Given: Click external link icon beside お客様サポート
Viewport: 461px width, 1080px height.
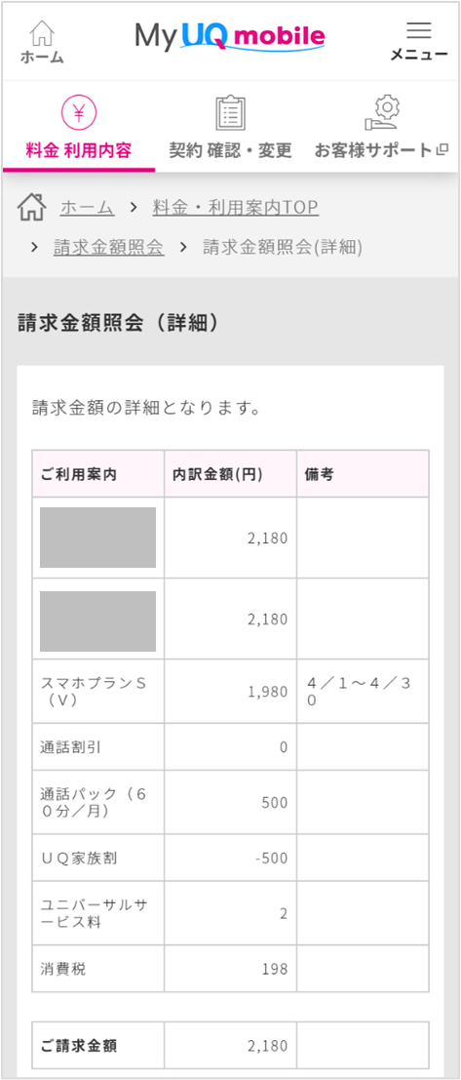Looking at the screenshot, I should [x=442, y=149].
